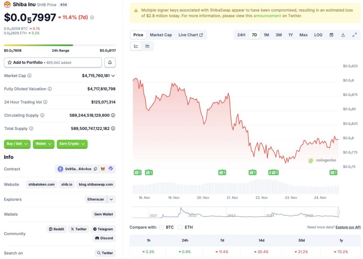Open the Shiba Inu Discord community
Screen dimensions: 363x259
click(x=104, y=238)
